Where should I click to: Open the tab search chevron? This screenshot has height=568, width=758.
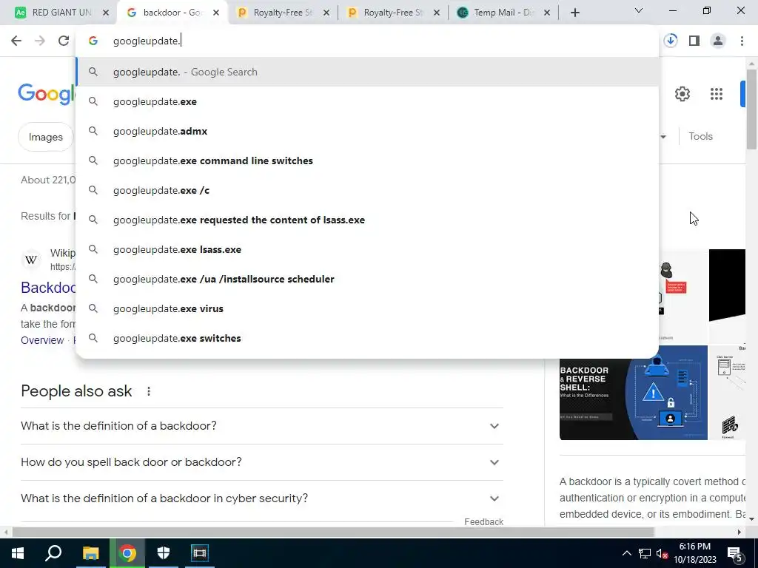[x=639, y=10]
